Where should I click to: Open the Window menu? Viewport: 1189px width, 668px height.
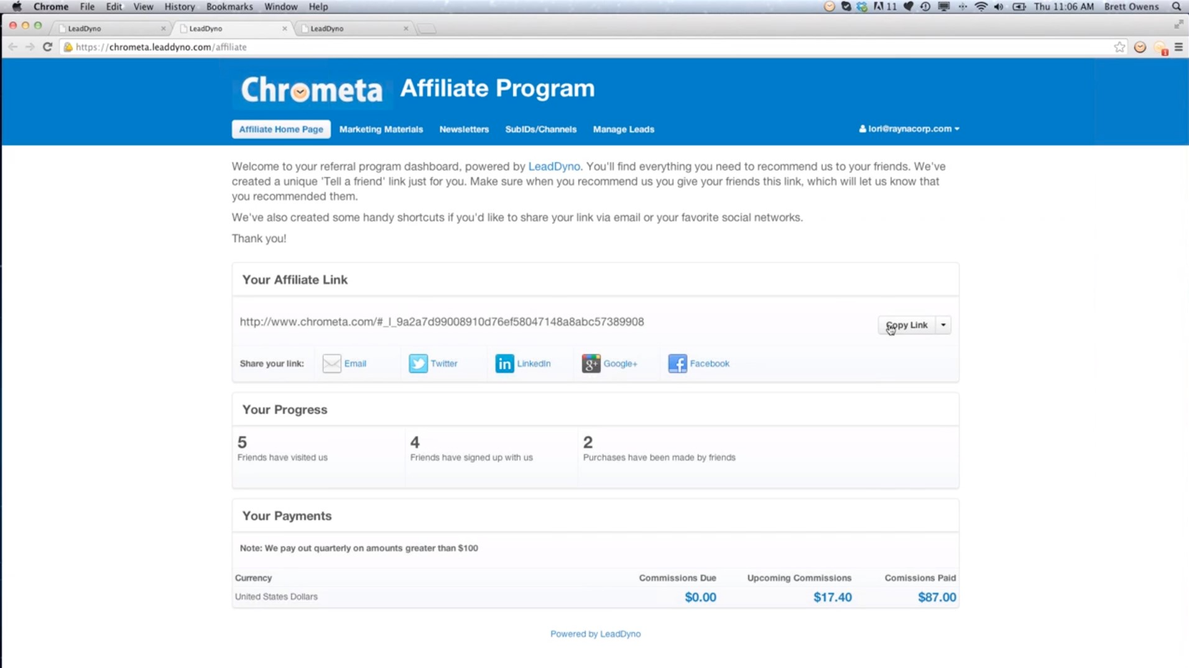pos(280,7)
